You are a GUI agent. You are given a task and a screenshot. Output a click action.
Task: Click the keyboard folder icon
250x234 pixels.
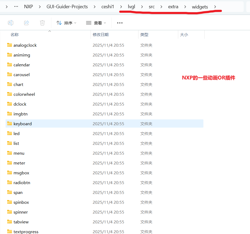(x=10, y=124)
